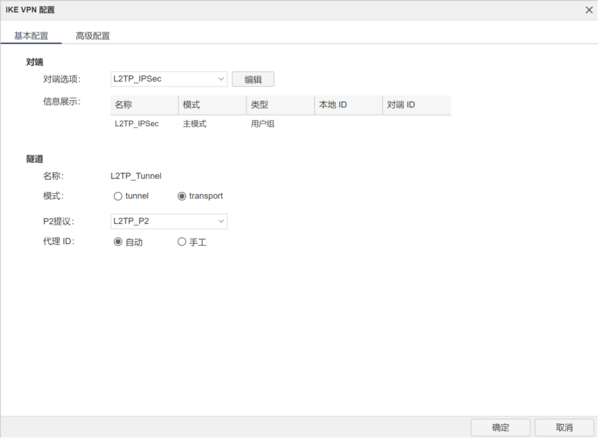The width and height of the screenshot is (598, 438).
Task: Click the 模式 column header in table
Action: coord(213,105)
